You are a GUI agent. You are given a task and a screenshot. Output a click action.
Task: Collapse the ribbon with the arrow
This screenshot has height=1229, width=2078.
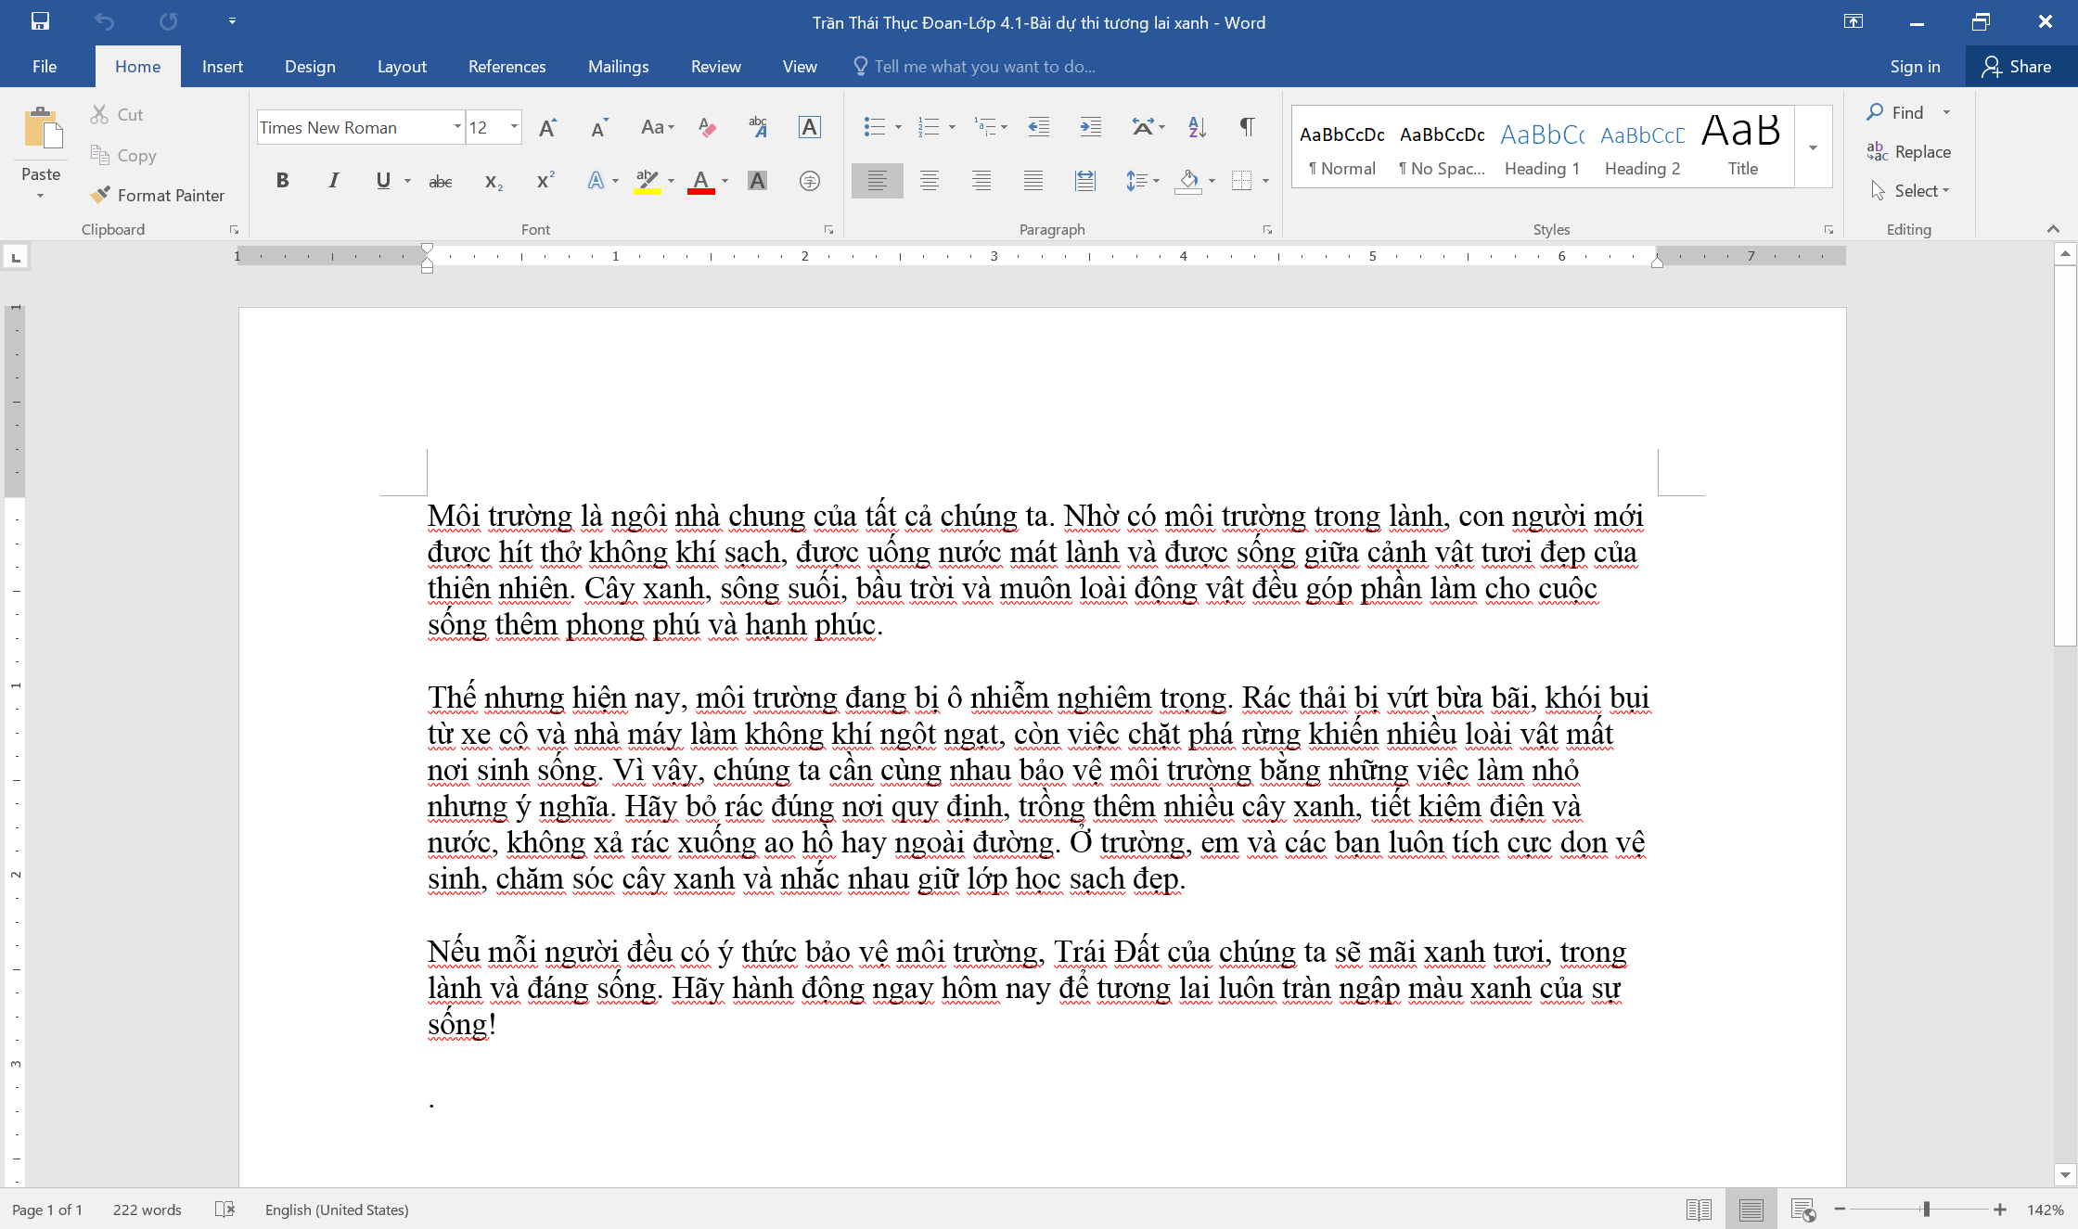point(2053,229)
